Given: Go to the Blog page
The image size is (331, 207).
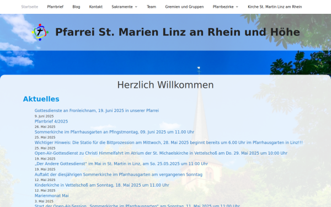Looking at the screenshot, I should pos(76,7).
